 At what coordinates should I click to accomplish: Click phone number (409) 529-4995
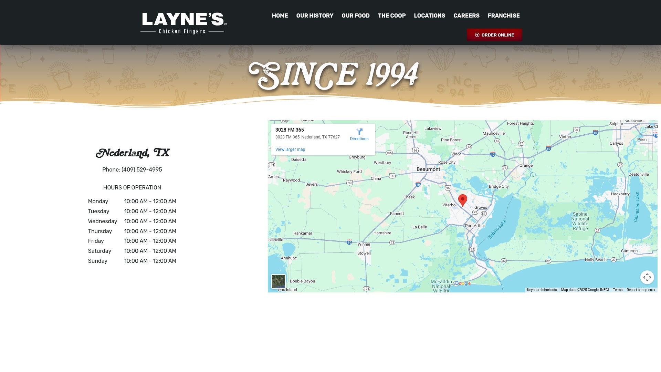(x=142, y=170)
